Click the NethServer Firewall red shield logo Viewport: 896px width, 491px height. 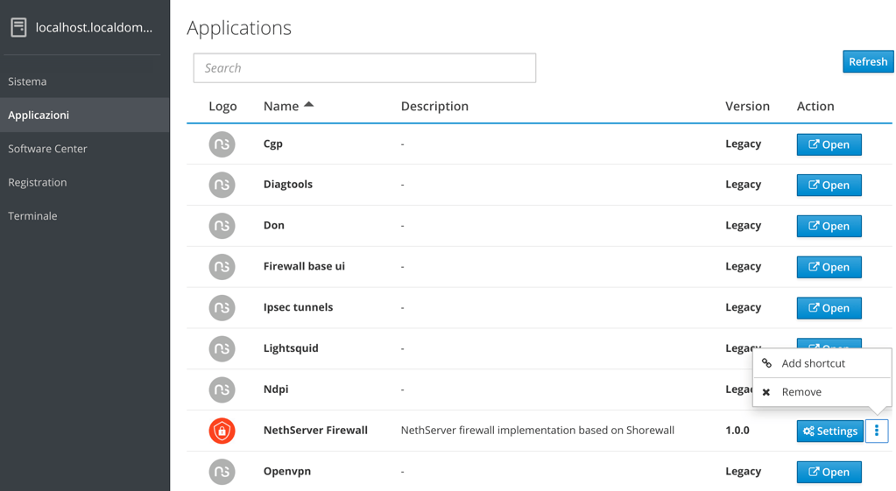point(222,431)
